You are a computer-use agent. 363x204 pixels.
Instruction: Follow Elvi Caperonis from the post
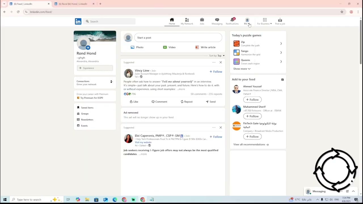pos(216,137)
